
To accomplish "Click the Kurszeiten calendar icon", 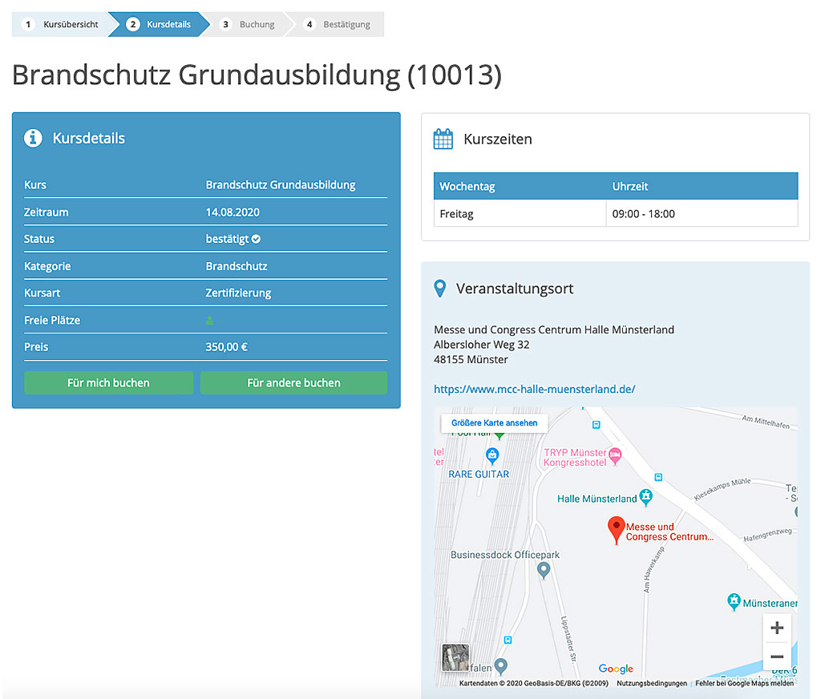I will point(443,139).
